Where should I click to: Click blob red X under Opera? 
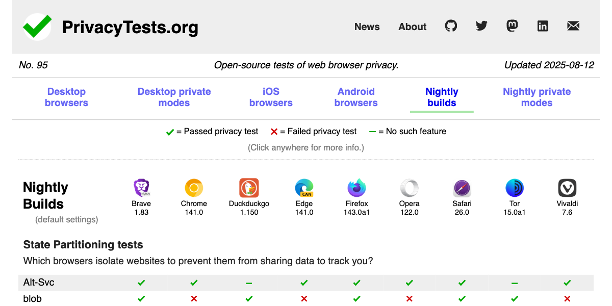[x=409, y=299]
